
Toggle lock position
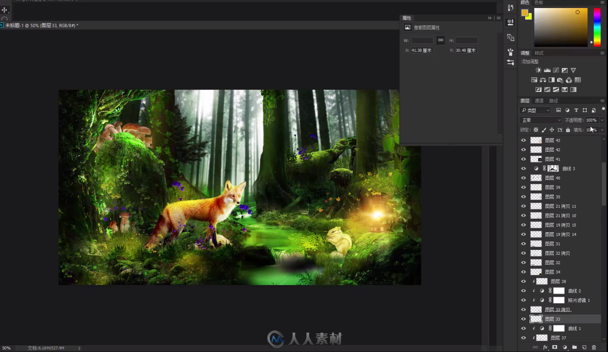coord(552,130)
